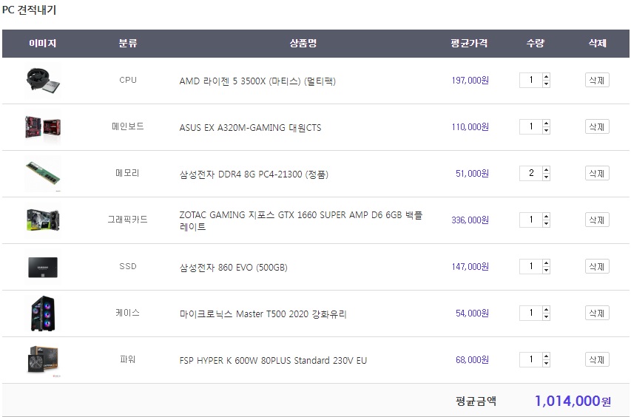The image size is (631, 417).
Task: Click the 메인보드 category label
Action: point(128,126)
